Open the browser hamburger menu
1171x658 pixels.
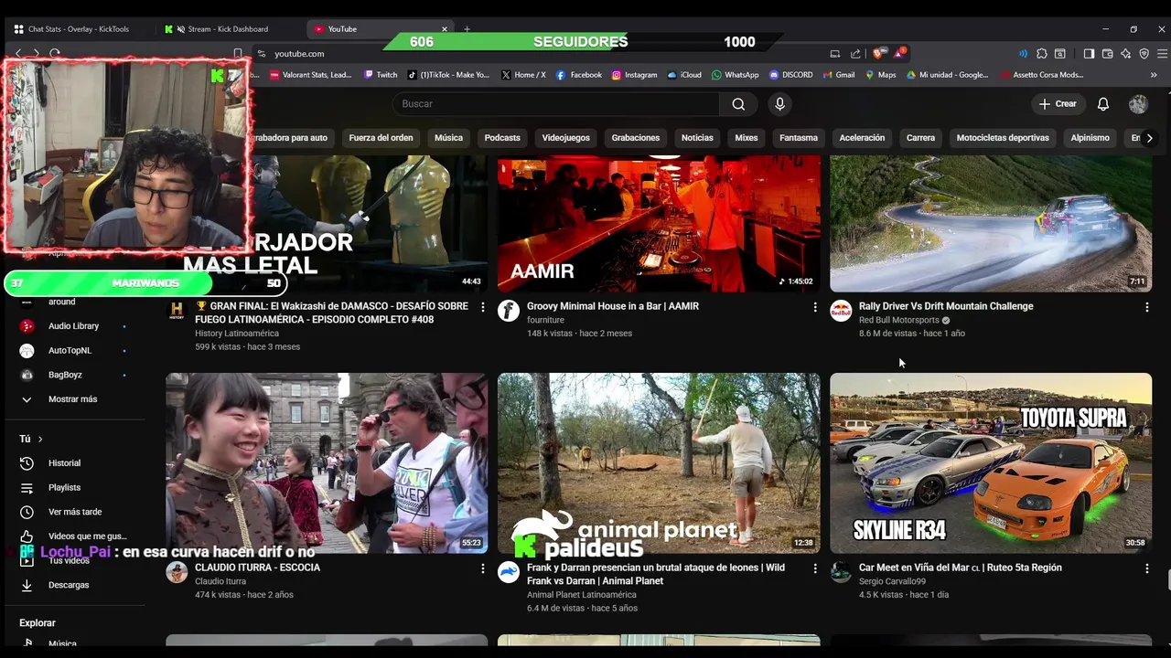[x=1162, y=54]
